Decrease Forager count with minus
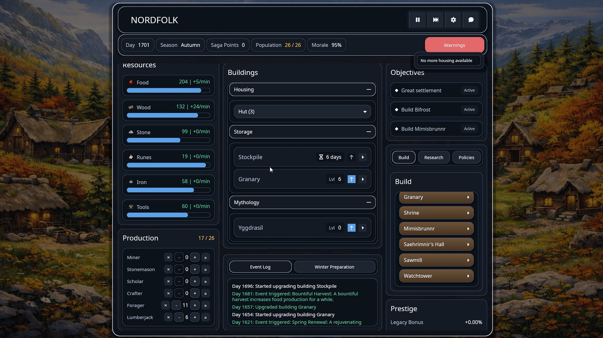 (x=177, y=305)
